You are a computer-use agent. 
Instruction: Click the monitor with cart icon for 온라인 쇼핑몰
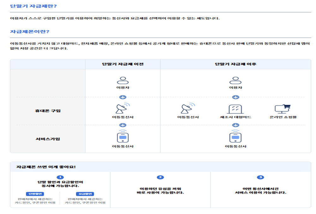pos(283,109)
